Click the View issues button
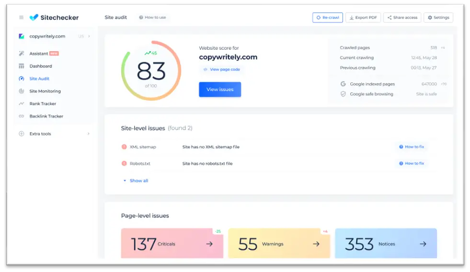The image size is (470, 272). (220, 89)
